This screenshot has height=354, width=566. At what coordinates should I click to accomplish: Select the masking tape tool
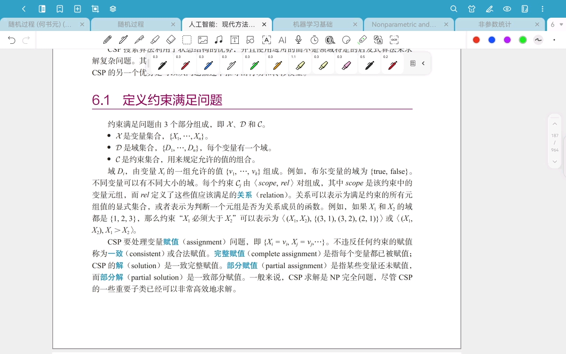[x=330, y=40]
